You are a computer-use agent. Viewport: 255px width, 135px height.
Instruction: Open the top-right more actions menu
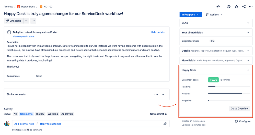(x=251, y=7)
